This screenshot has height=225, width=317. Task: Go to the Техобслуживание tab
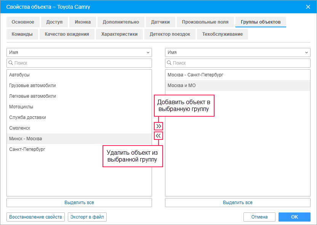click(223, 34)
